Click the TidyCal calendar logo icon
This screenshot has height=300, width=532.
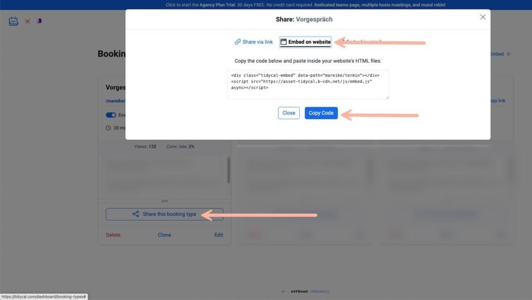click(14, 21)
